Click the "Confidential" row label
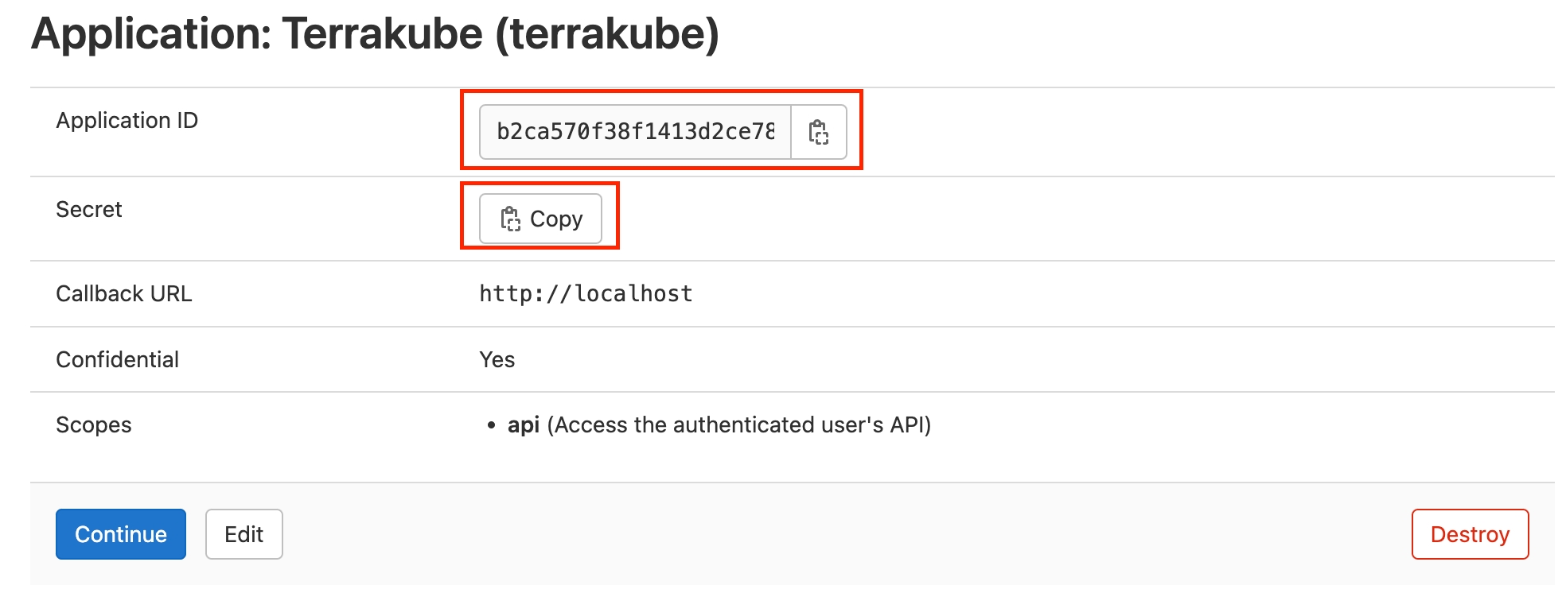Image resolution: width=1566 pixels, height=593 pixels. 117,360
